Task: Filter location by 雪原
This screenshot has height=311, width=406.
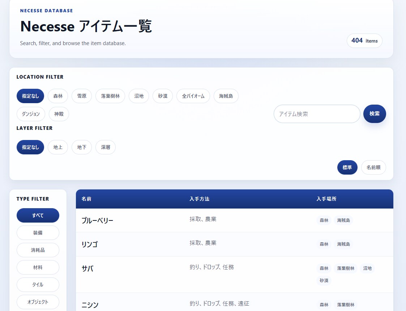Action: [82, 96]
